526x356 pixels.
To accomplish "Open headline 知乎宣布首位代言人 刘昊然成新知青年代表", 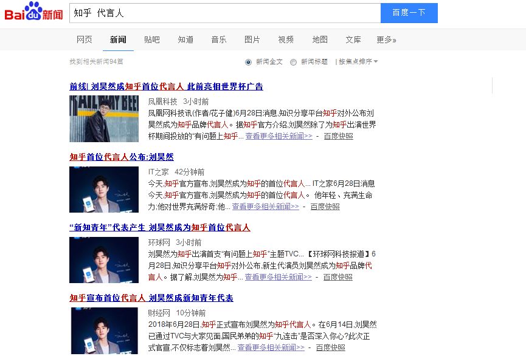I will click(151, 298).
